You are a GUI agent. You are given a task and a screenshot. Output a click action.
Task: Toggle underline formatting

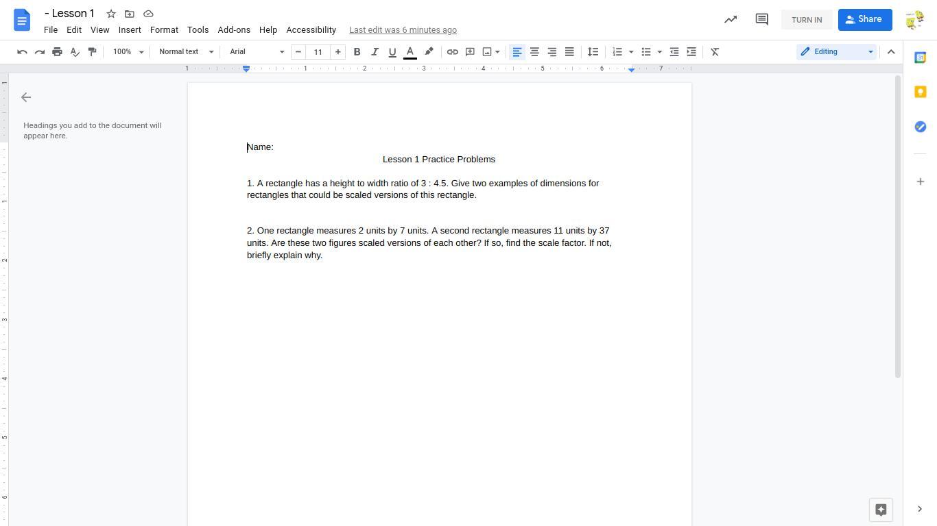coord(392,52)
